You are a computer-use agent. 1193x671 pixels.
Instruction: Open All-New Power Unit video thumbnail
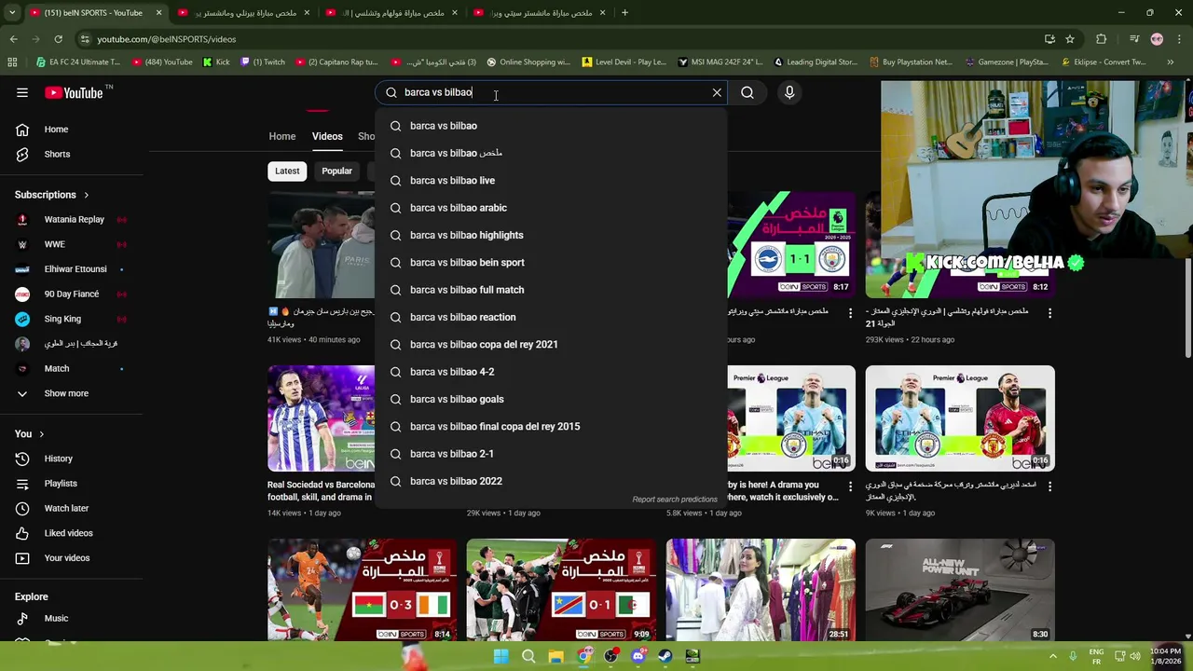click(x=960, y=590)
